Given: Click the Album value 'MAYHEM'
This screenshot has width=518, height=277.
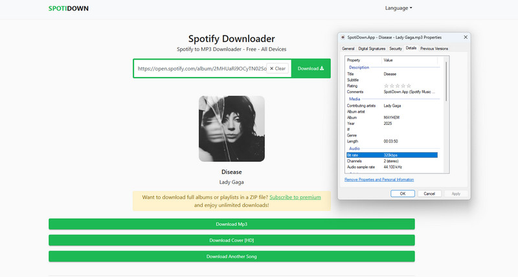Looking at the screenshot, I should pos(392,118).
